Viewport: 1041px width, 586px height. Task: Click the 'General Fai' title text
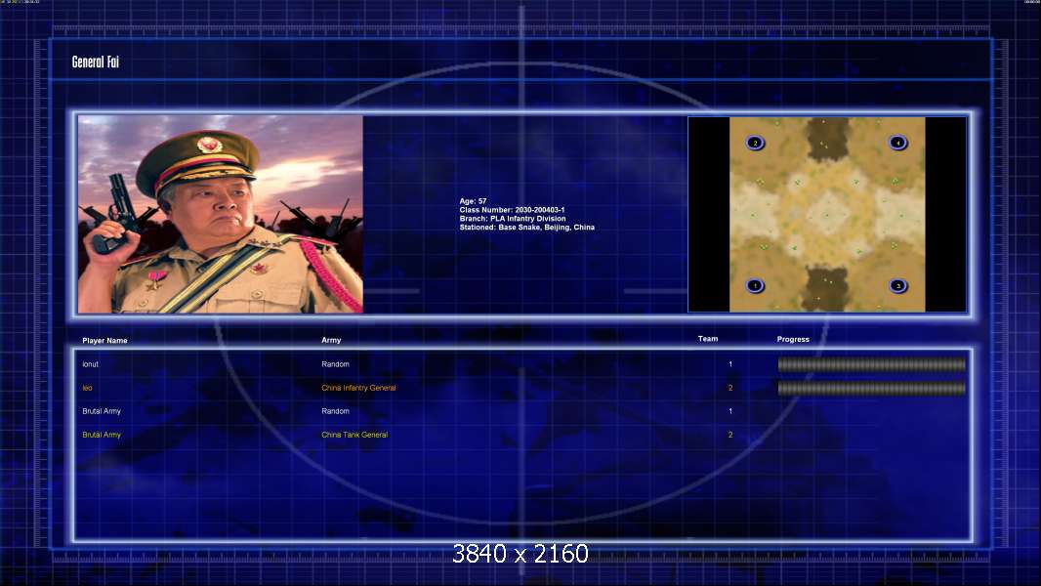click(96, 62)
